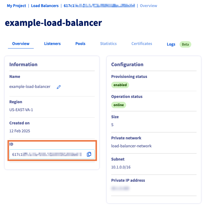Select the Overview tab
The width and height of the screenshot is (208, 207).
(21, 44)
